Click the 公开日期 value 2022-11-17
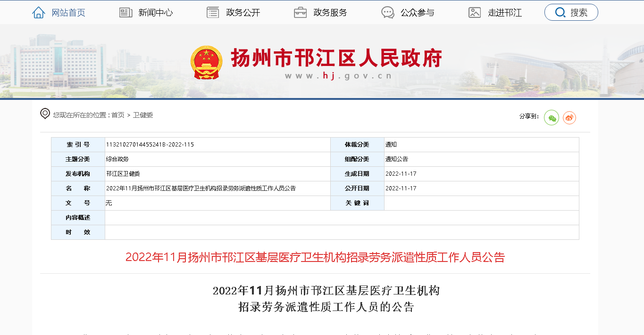This screenshot has width=644, height=335. (401, 188)
